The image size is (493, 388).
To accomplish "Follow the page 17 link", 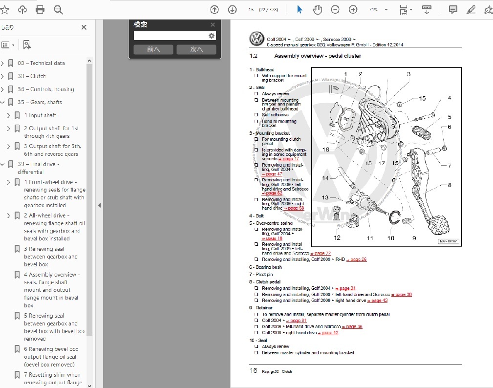I will [289, 159].
